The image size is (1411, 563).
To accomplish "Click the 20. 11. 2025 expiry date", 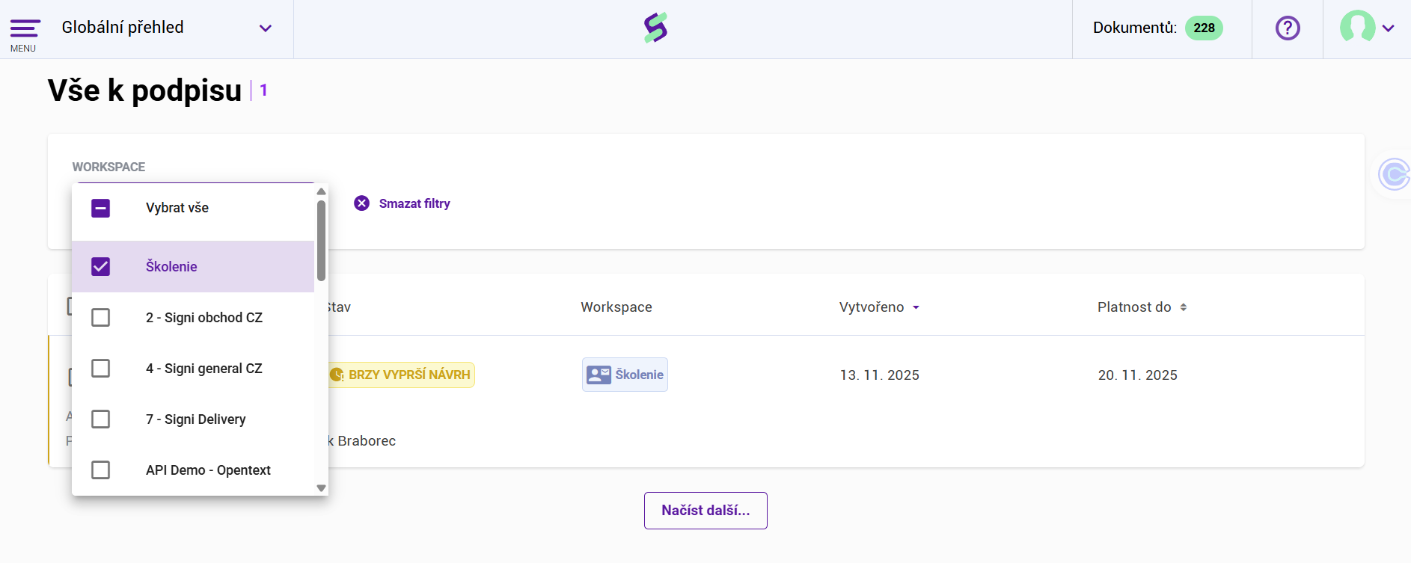I will tap(1138, 375).
